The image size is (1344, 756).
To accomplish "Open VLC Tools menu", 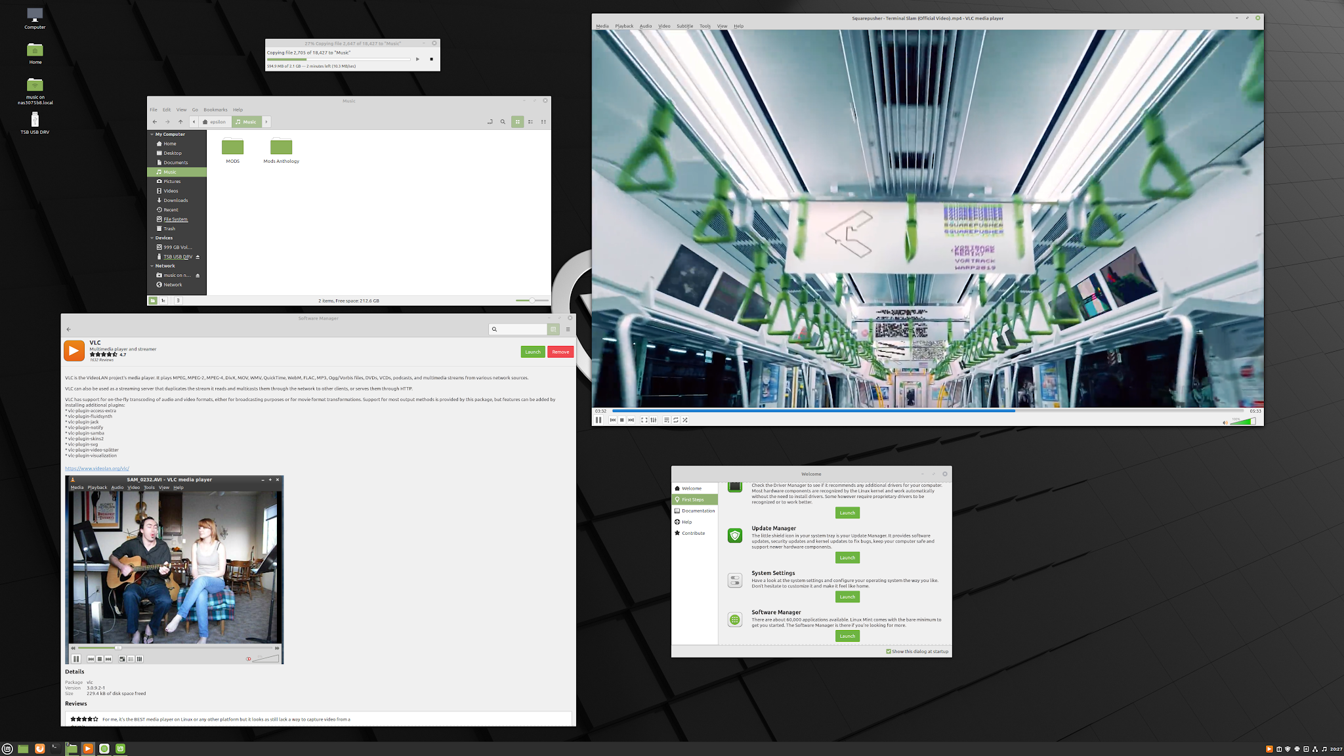I will 705,26.
